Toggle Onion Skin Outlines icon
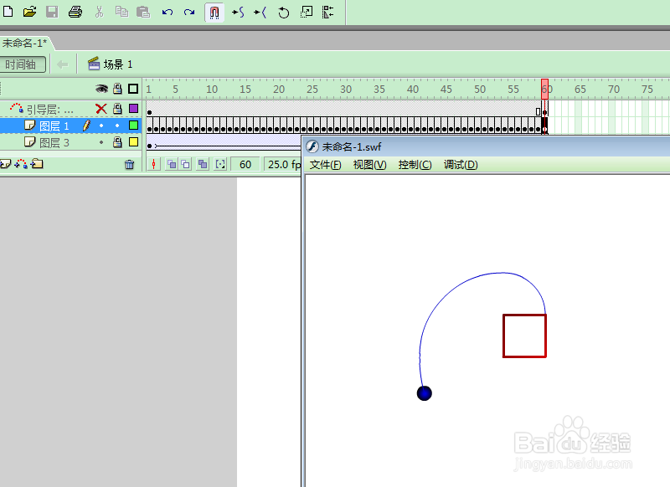 point(186,164)
